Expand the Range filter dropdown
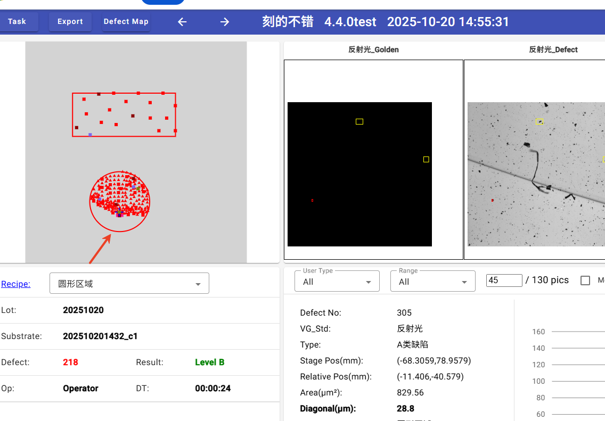 pyautogui.click(x=432, y=282)
